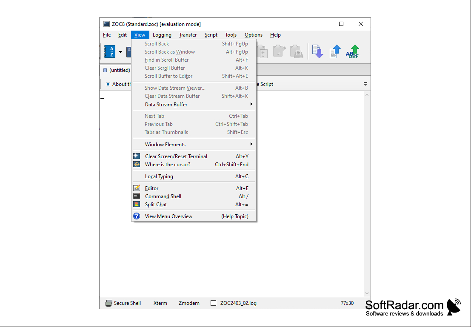Click the Secure Shell status bar icon
The width and height of the screenshot is (471, 327).
coord(109,303)
